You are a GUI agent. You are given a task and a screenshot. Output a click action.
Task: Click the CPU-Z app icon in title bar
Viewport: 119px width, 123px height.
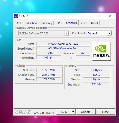click(x=16, y=16)
